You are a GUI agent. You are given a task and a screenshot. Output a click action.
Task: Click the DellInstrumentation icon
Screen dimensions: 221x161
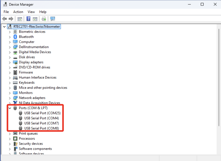[x=15, y=47]
